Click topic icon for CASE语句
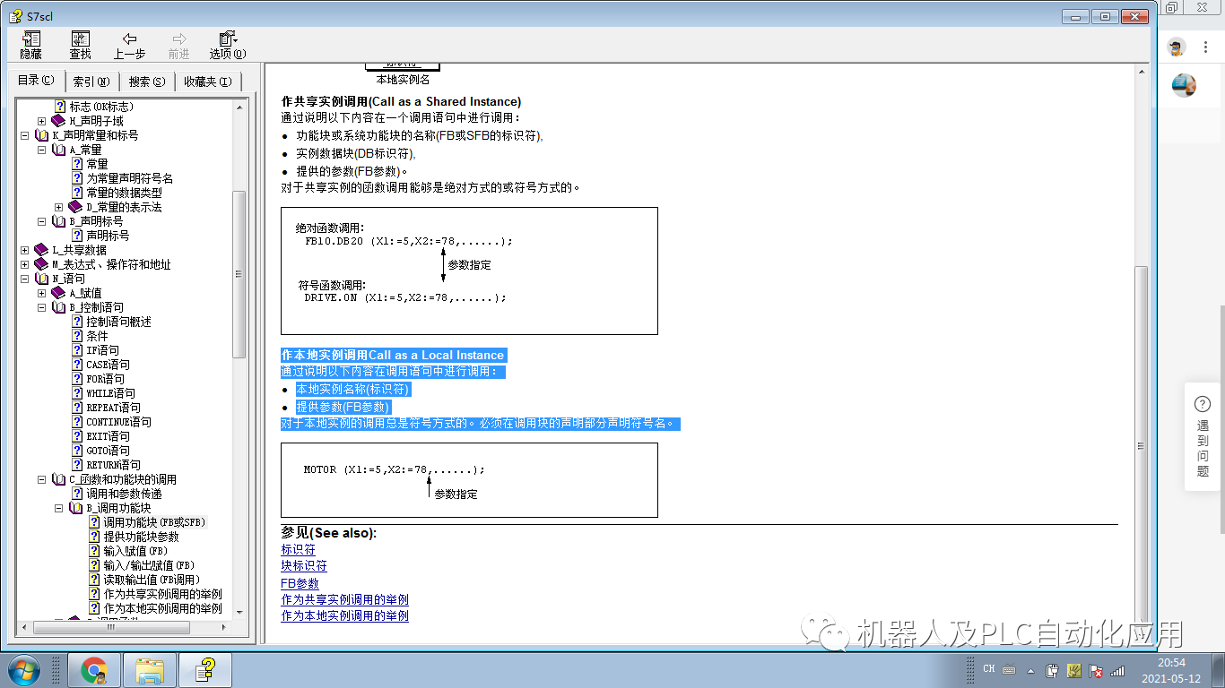The image size is (1225, 688). pyautogui.click(x=77, y=365)
